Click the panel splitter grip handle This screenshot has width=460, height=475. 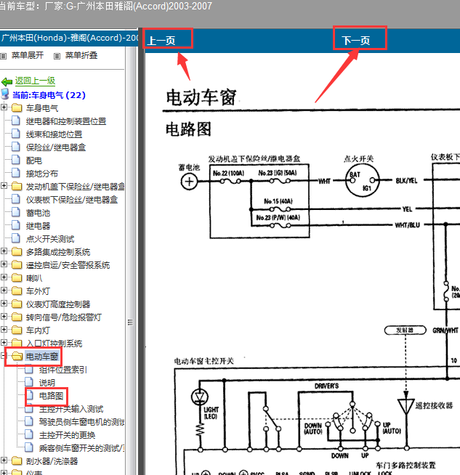click(130, 322)
